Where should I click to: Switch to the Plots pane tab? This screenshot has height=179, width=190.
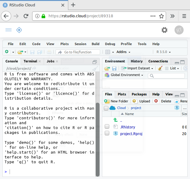pos(122,94)
